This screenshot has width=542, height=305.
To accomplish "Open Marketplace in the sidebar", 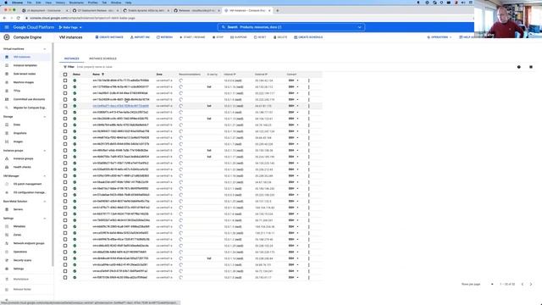I will 20,279.
